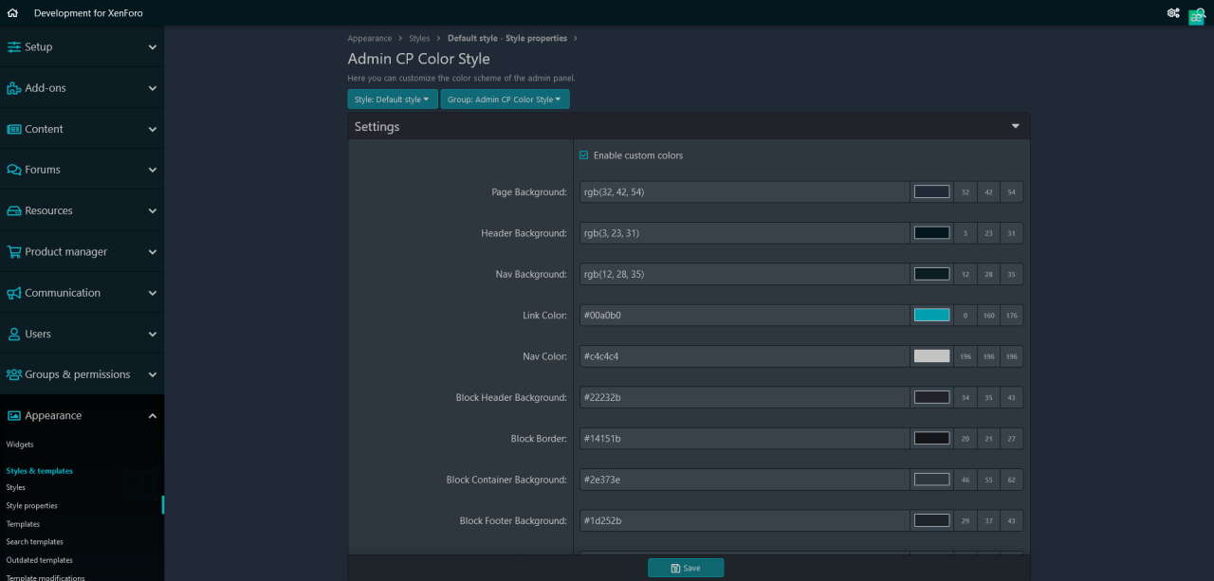Click the Styles breadcrumb link

419,39
